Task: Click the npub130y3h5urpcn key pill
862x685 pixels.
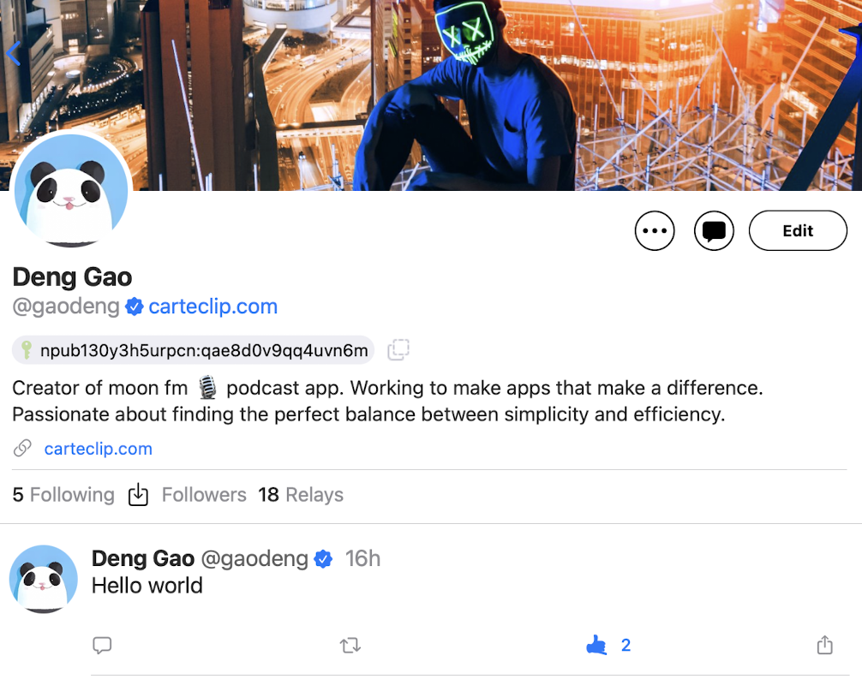Action: click(x=193, y=350)
